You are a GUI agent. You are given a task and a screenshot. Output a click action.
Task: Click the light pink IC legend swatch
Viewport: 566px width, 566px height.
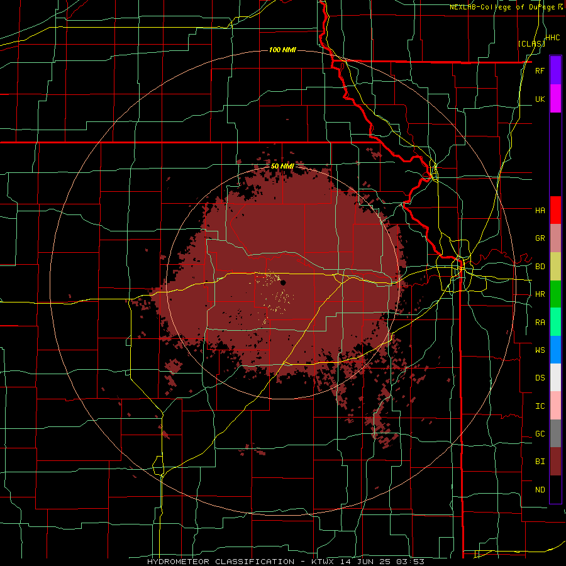[x=555, y=406]
